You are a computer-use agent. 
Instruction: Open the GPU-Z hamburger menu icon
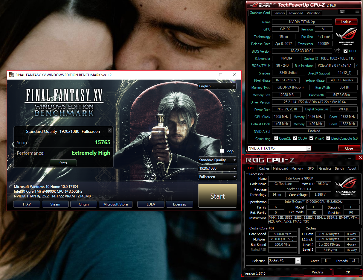click(x=357, y=11)
